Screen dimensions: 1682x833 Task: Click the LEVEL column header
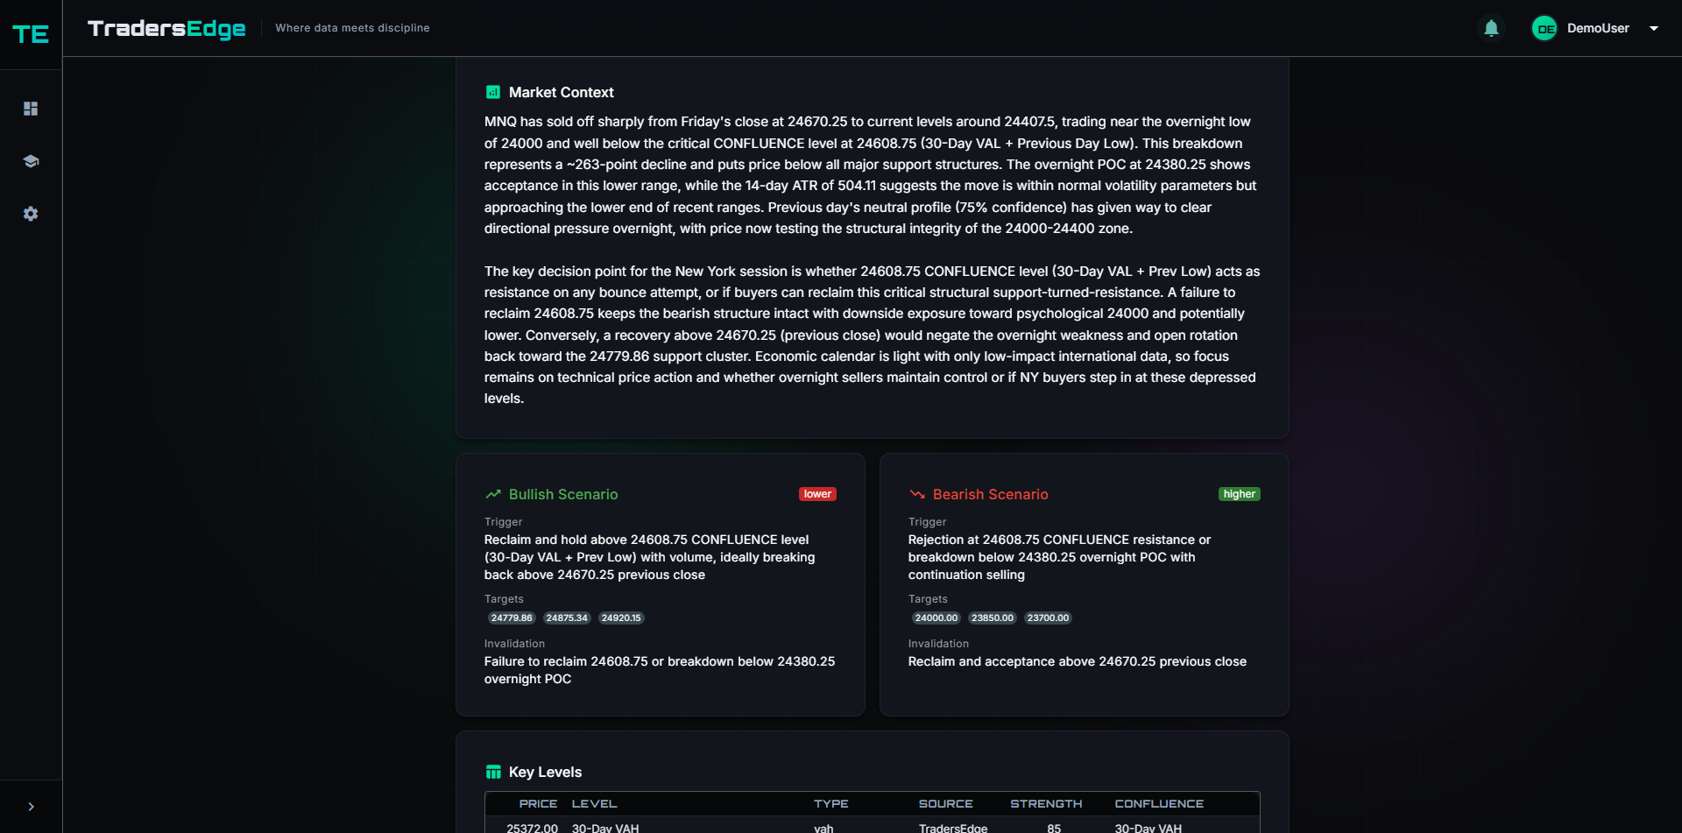[594, 803]
